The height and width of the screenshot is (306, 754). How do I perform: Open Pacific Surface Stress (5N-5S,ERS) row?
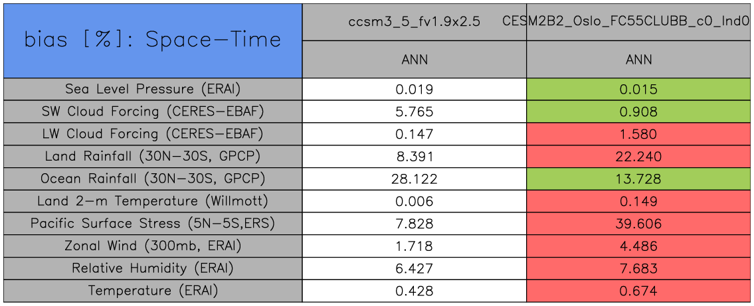(x=153, y=224)
